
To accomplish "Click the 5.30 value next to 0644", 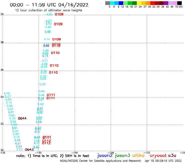I will (x=12, y=118).
